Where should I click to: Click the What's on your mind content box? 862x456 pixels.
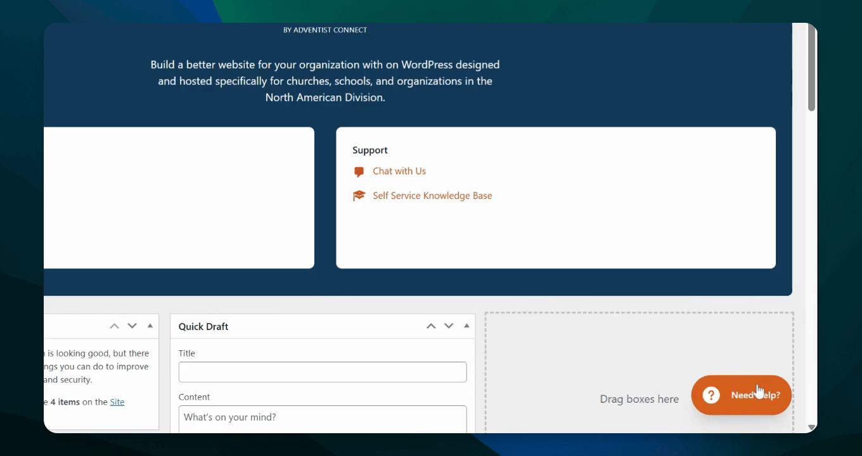tap(323, 419)
